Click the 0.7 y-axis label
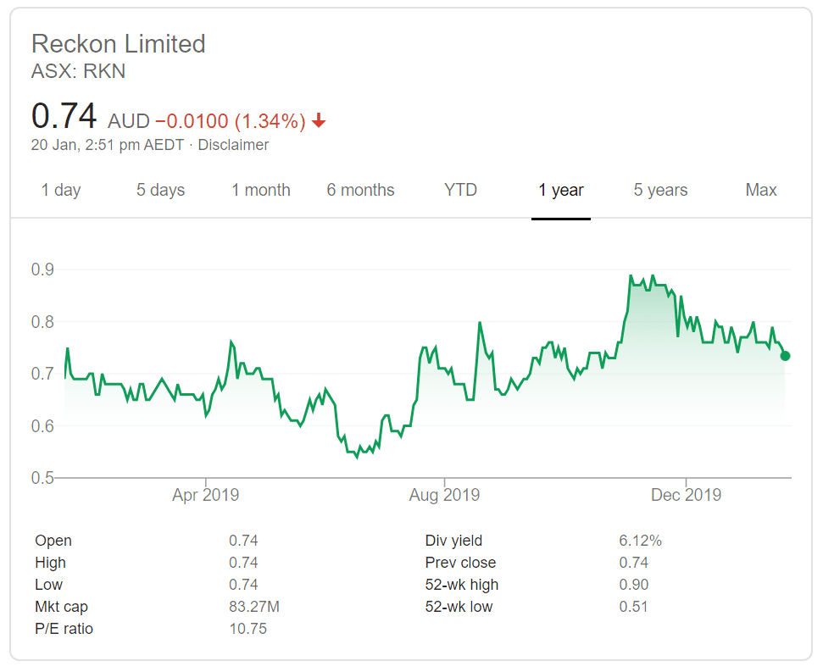The width and height of the screenshot is (823, 672). (x=42, y=374)
